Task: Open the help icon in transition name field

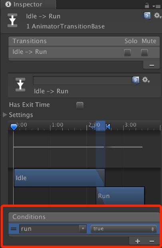Action: [x=136, y=80]
